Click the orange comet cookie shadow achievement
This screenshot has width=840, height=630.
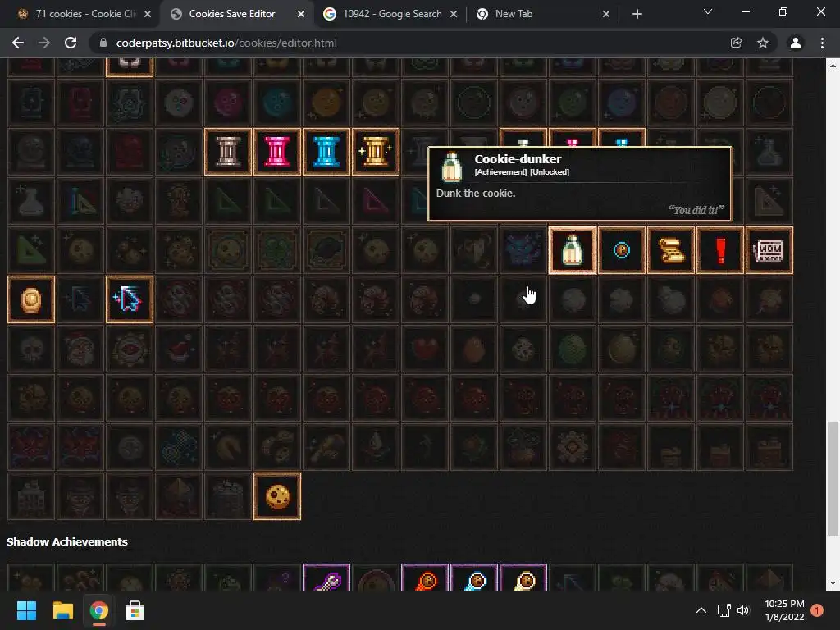point(425,577)
